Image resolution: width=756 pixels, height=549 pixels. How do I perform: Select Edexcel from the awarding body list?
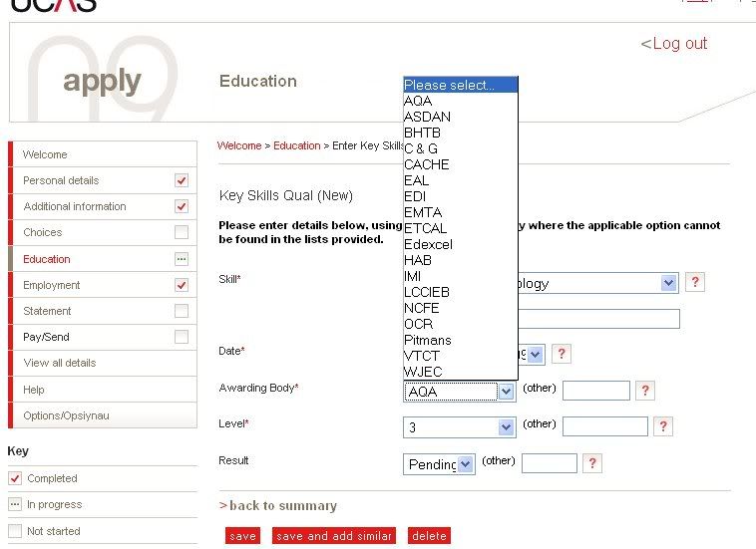click(x=428, y=244)
